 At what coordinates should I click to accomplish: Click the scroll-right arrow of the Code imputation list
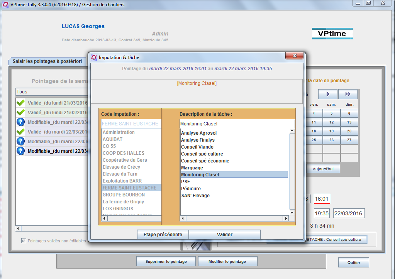(x=159, y=218)
